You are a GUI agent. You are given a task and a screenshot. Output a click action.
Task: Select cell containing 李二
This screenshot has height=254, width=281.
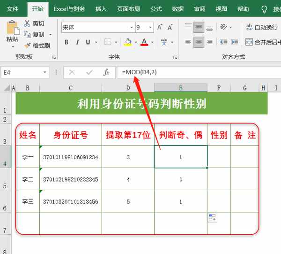tap(28, 179)
